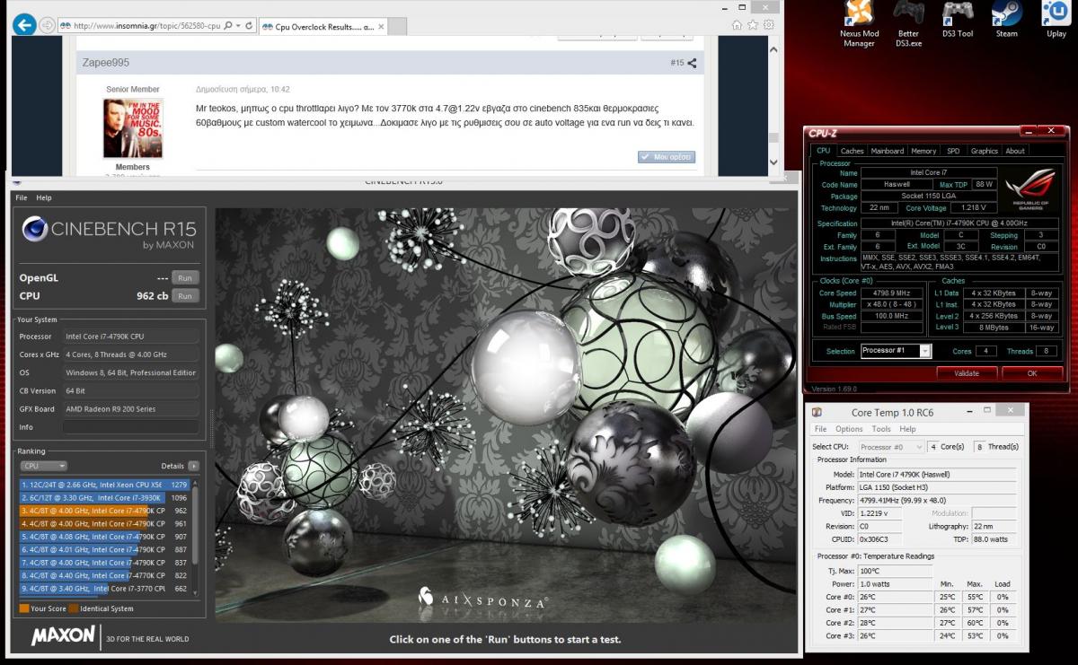Open Core Temp Select CPU dropdown
Screen dimensions: 1078x665
[x=891, y=446]
